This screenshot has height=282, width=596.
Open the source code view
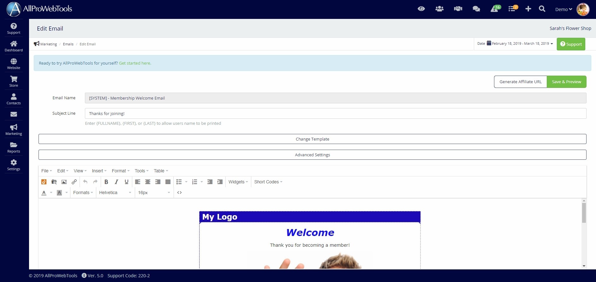[x=179, y=193]
